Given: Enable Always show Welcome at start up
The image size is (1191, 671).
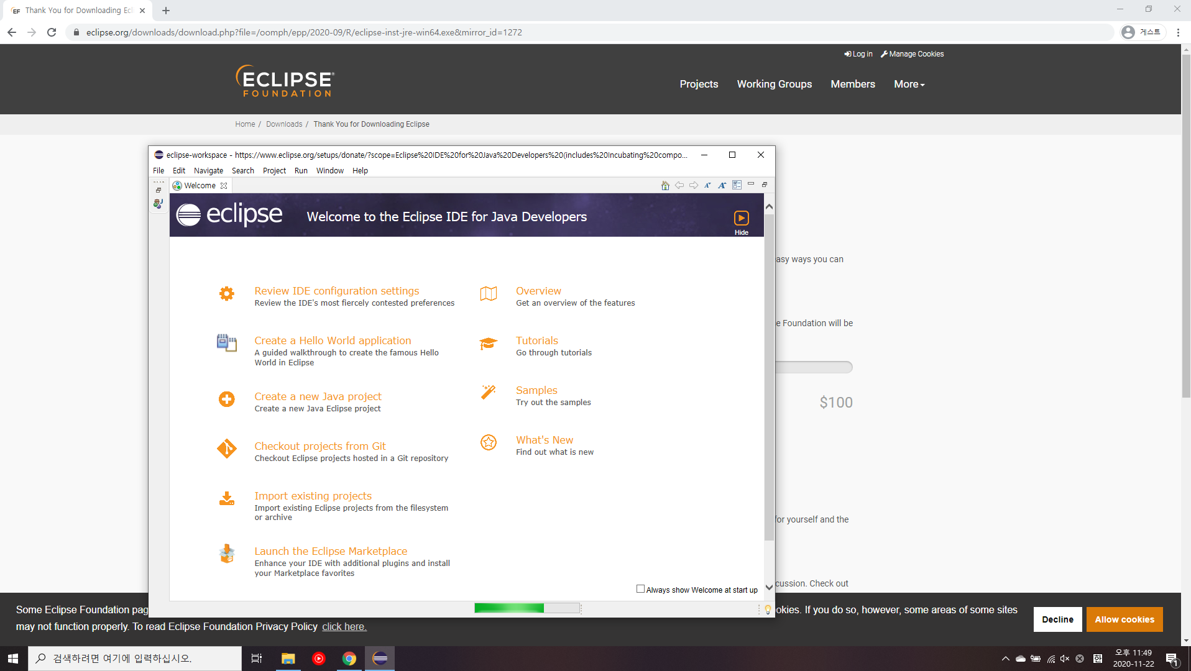Looking at the screenshot, I should coord(640,589).
